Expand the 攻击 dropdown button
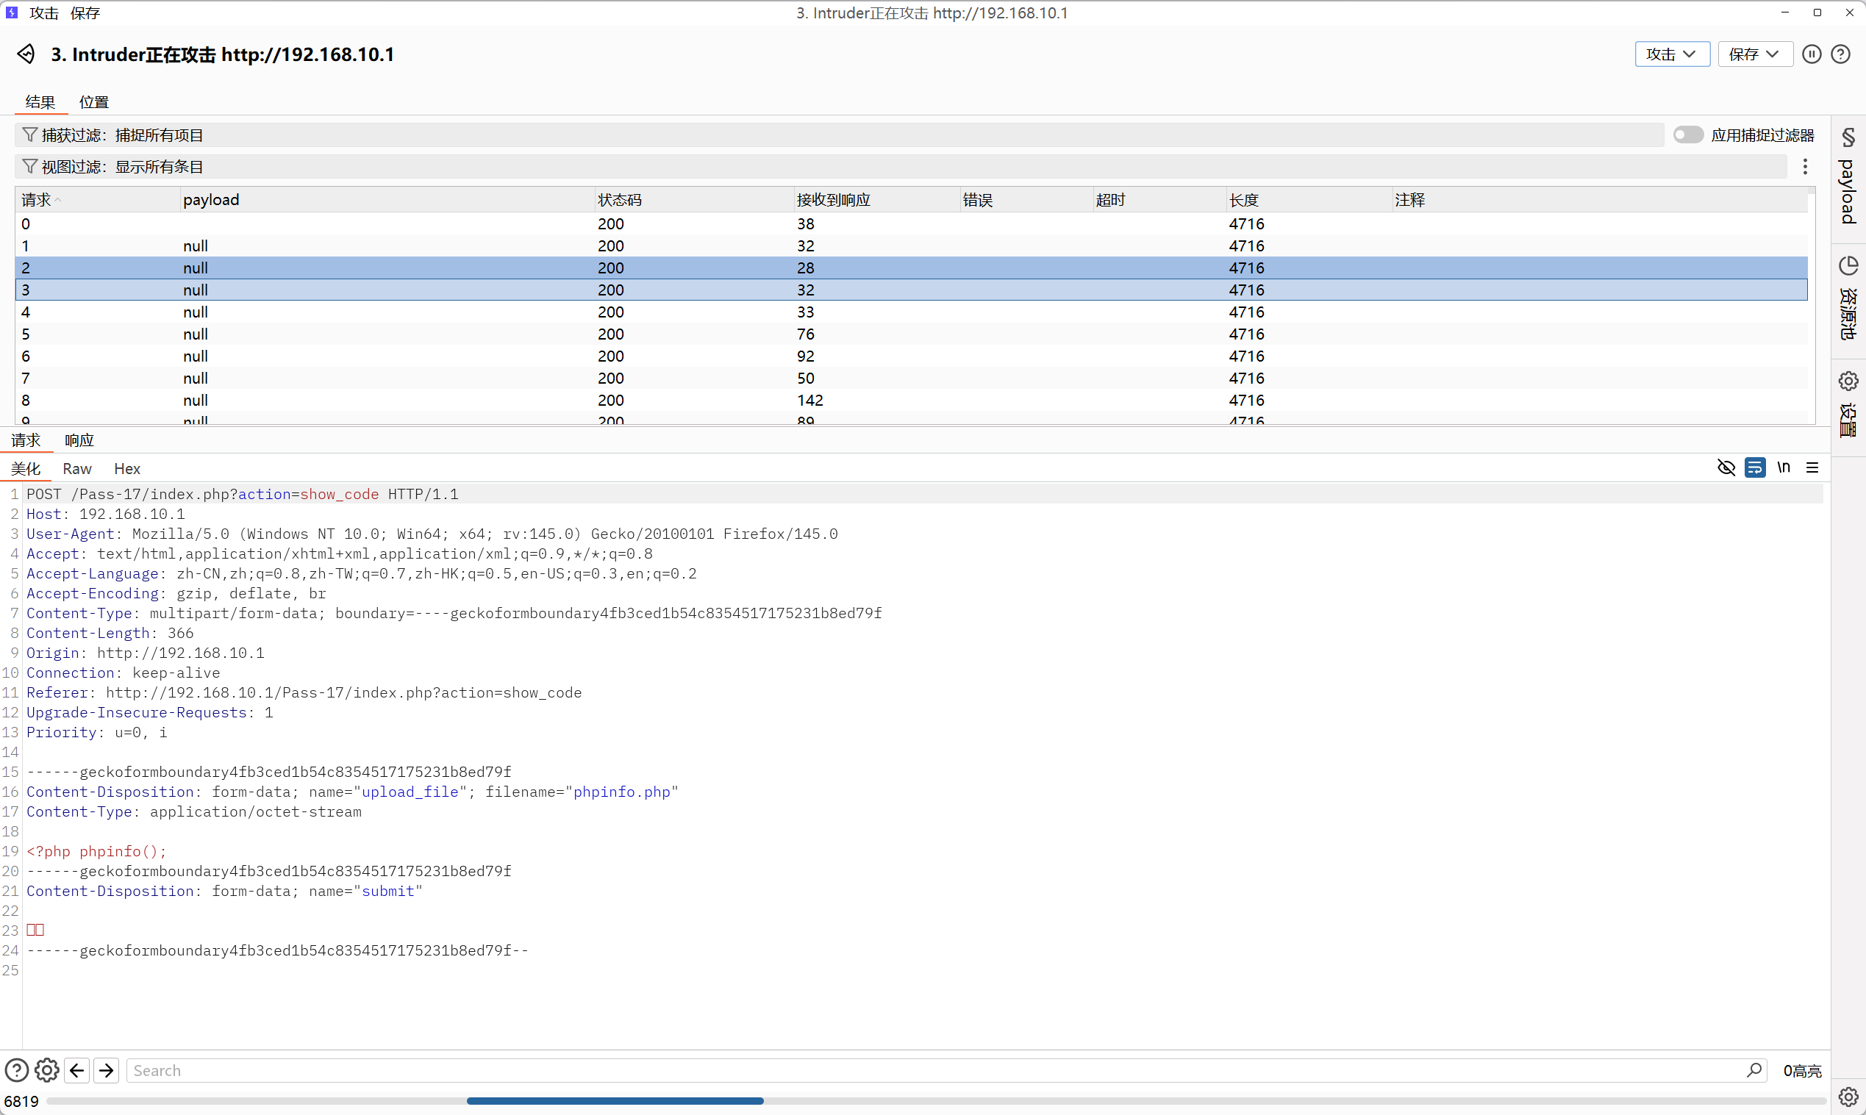Image resolution: width=1866 pixels, height=1115 pixels. 1671,54
